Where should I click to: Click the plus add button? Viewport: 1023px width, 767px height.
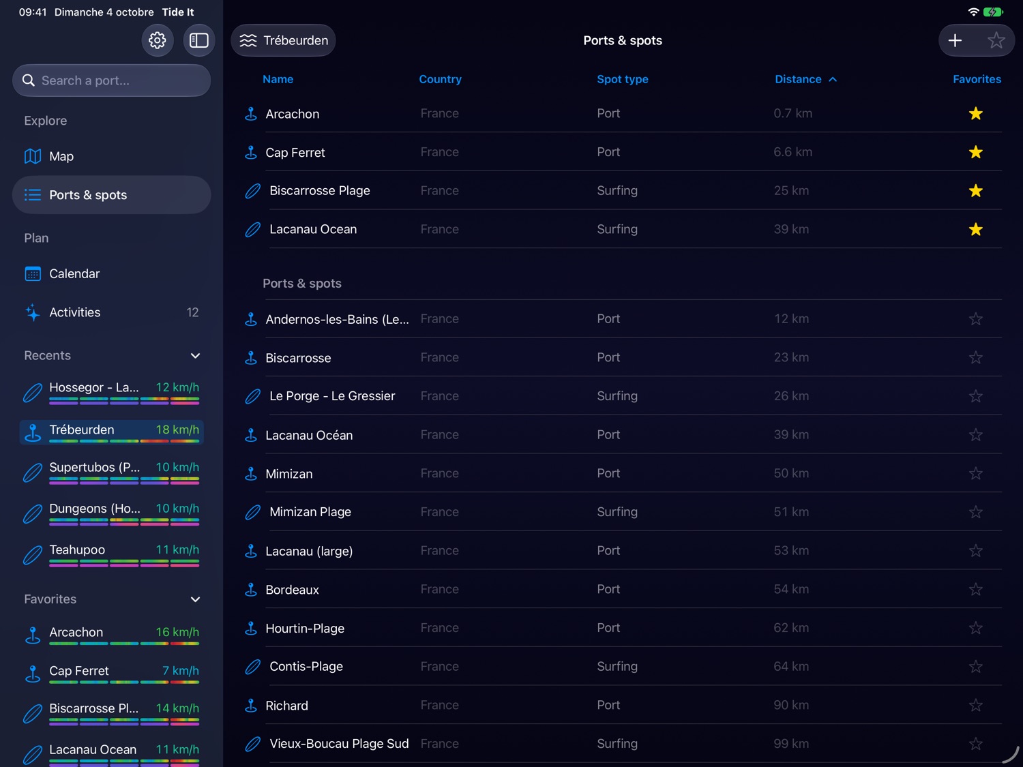pyautogui.click(x=955, y=40)
